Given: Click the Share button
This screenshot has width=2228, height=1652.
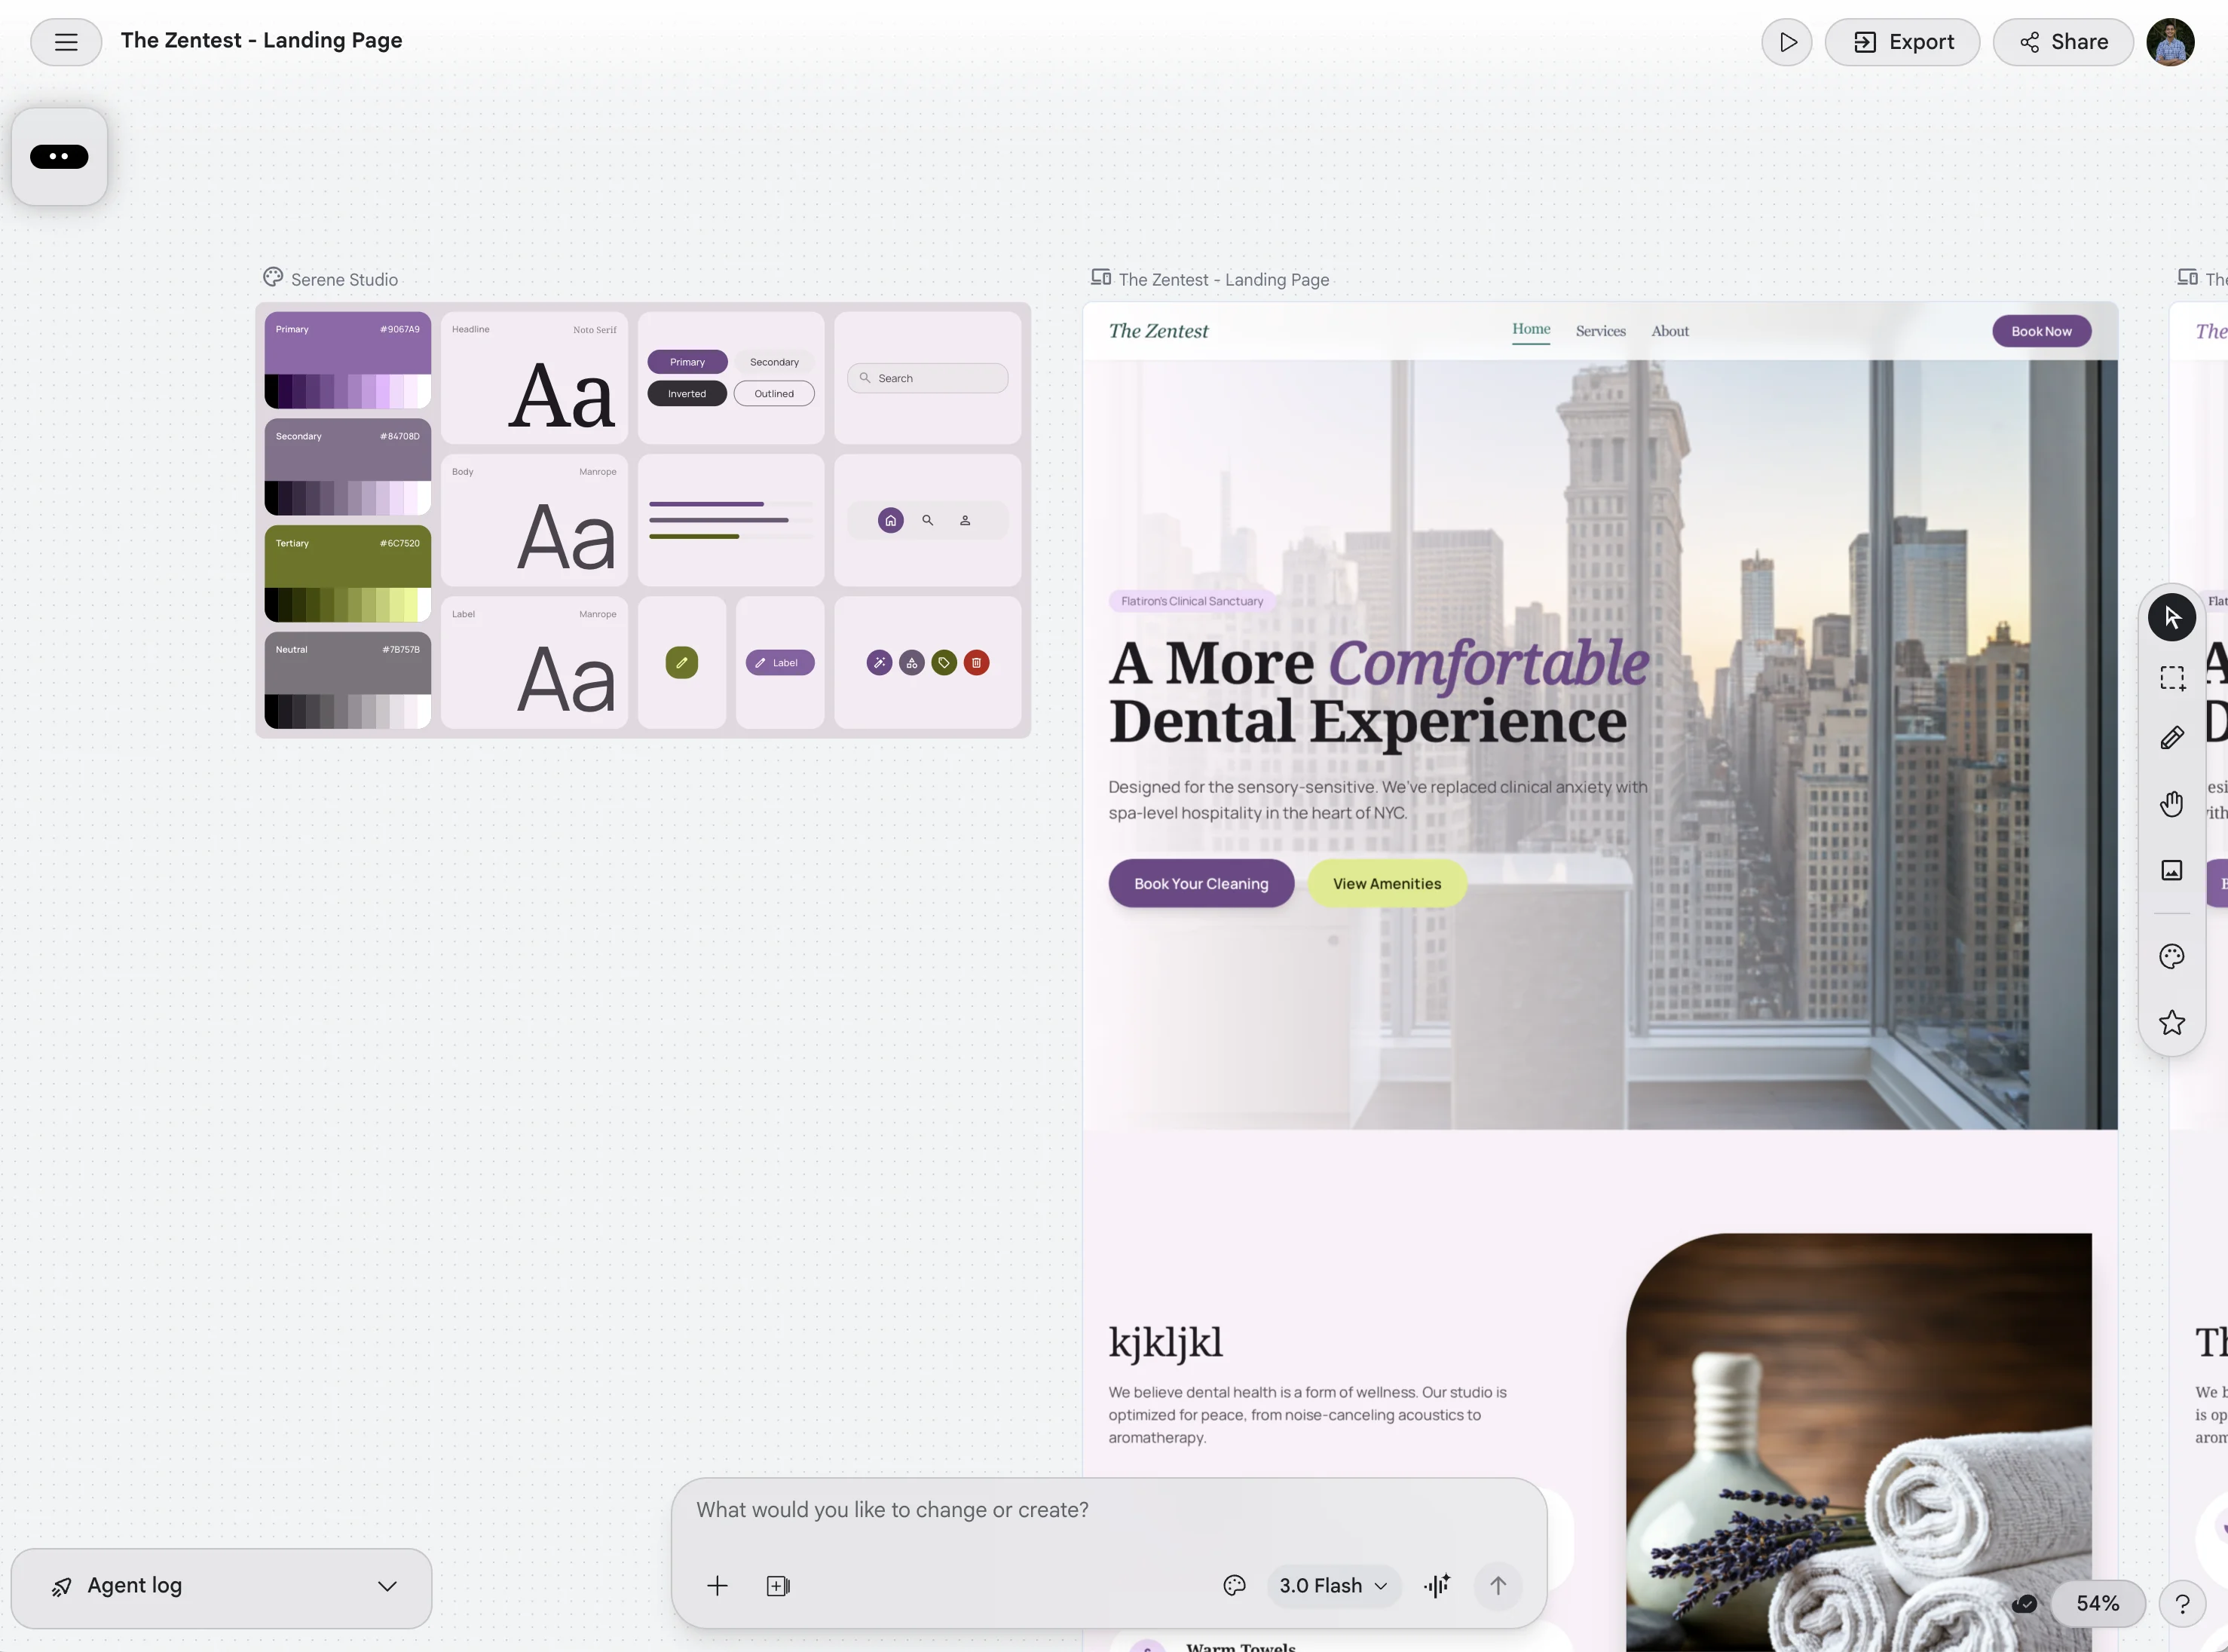Looking at the screenshot, I should click(x=2063, y=42).
